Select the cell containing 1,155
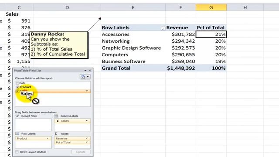Viewport: 279px width, 157px height. 19,61
